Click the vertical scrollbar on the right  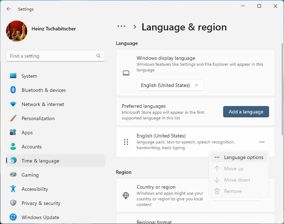pos(282,89)
